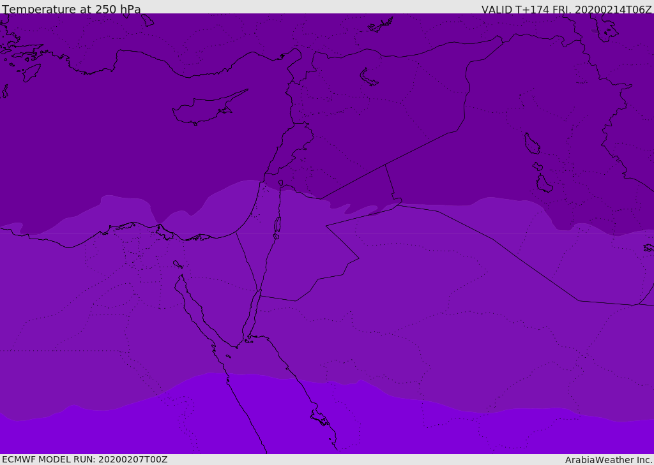Click the island of Rhodes outline

coord(30,73)
